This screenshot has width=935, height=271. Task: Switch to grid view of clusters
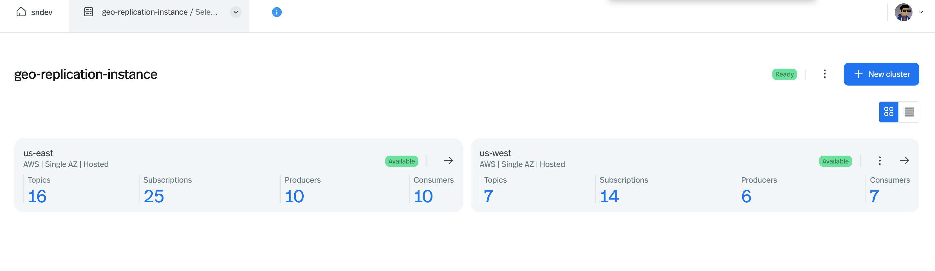(x=889, y=112)
